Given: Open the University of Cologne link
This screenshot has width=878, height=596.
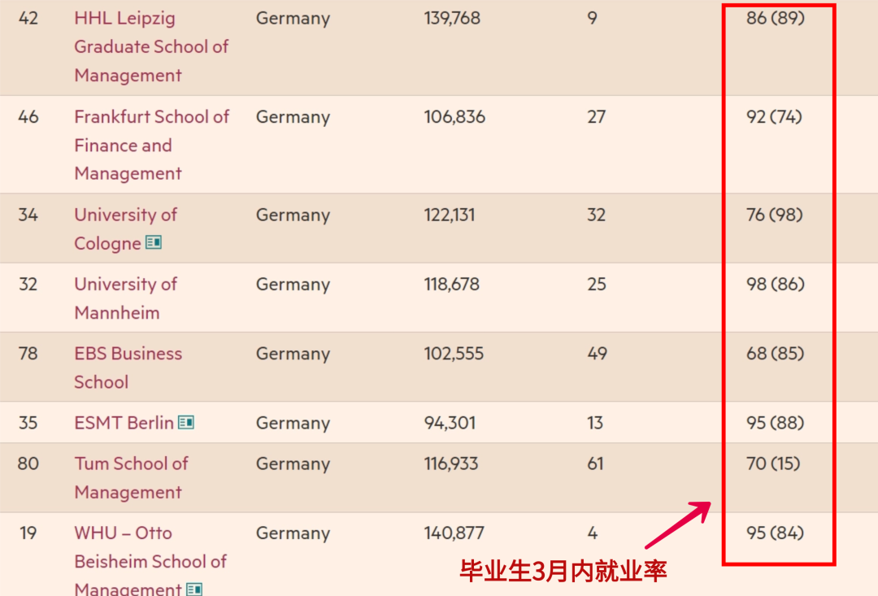Looking at the screenshot, I should pos(125,228).
